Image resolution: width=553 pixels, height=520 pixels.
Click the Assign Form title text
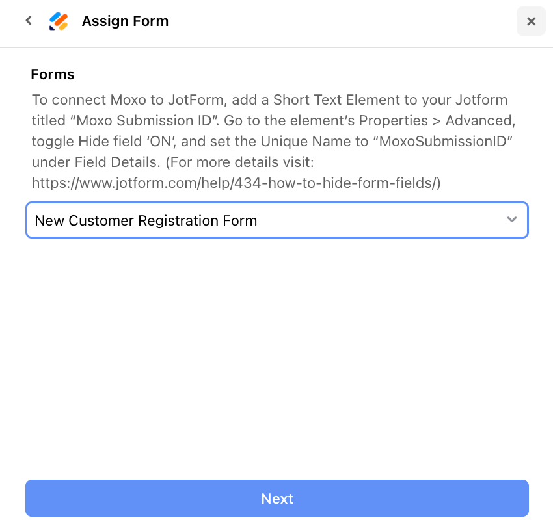[x=125, y=21]
